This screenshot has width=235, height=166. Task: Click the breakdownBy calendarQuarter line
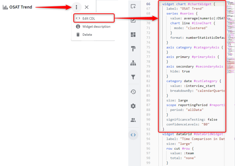click(197, 91)
